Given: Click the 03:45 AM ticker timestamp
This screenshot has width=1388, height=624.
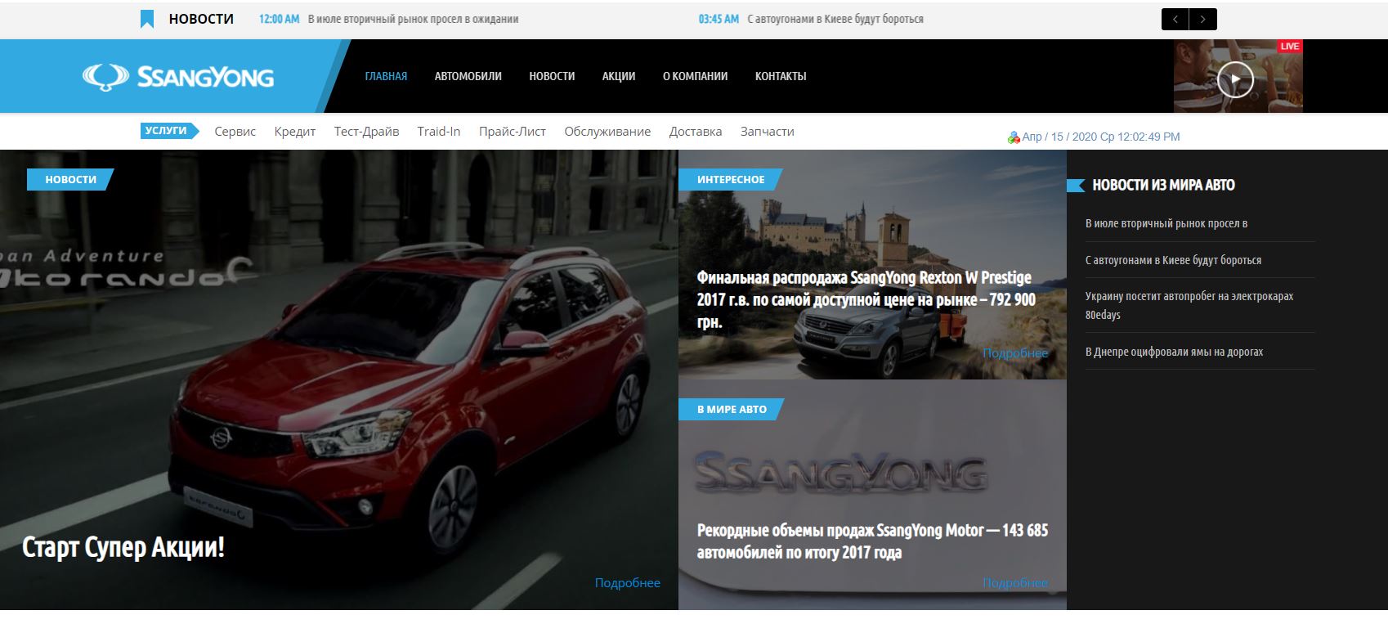Looking at the screenshot, I should coord(719,19).
